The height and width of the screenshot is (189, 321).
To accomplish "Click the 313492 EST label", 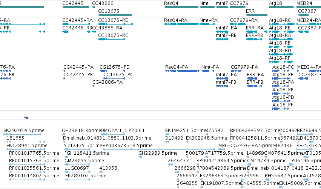I will (x=174, y=138).
